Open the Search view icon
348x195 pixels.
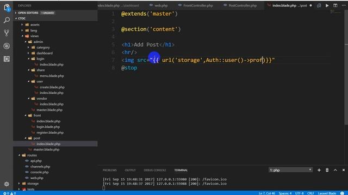click(7, 21)
